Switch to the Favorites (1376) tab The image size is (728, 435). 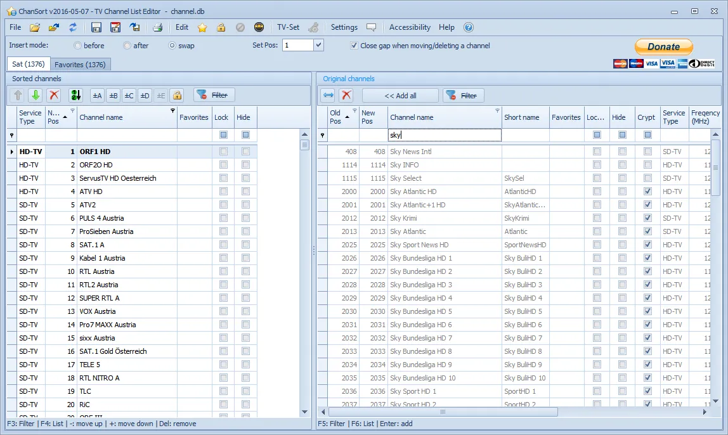[x=81, y=65]
